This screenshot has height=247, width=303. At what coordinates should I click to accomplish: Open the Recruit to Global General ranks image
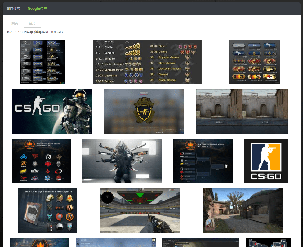[147, 62]
